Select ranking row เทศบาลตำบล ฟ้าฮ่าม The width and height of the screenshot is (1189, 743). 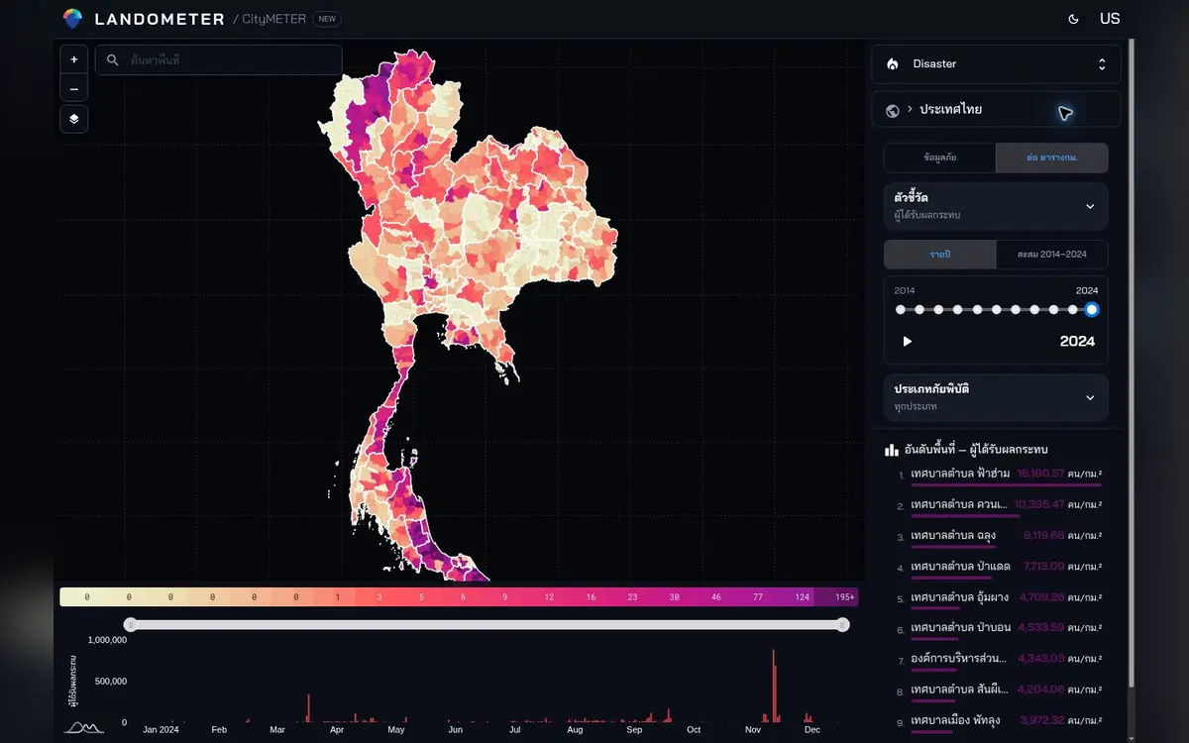coord(1000,477)
